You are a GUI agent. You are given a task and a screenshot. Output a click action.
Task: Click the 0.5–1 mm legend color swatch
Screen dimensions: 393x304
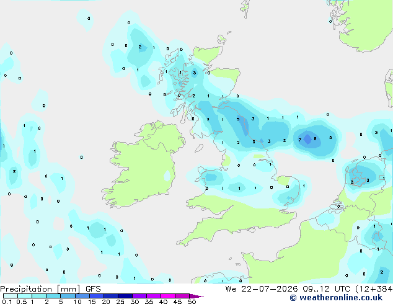[25, 296]
